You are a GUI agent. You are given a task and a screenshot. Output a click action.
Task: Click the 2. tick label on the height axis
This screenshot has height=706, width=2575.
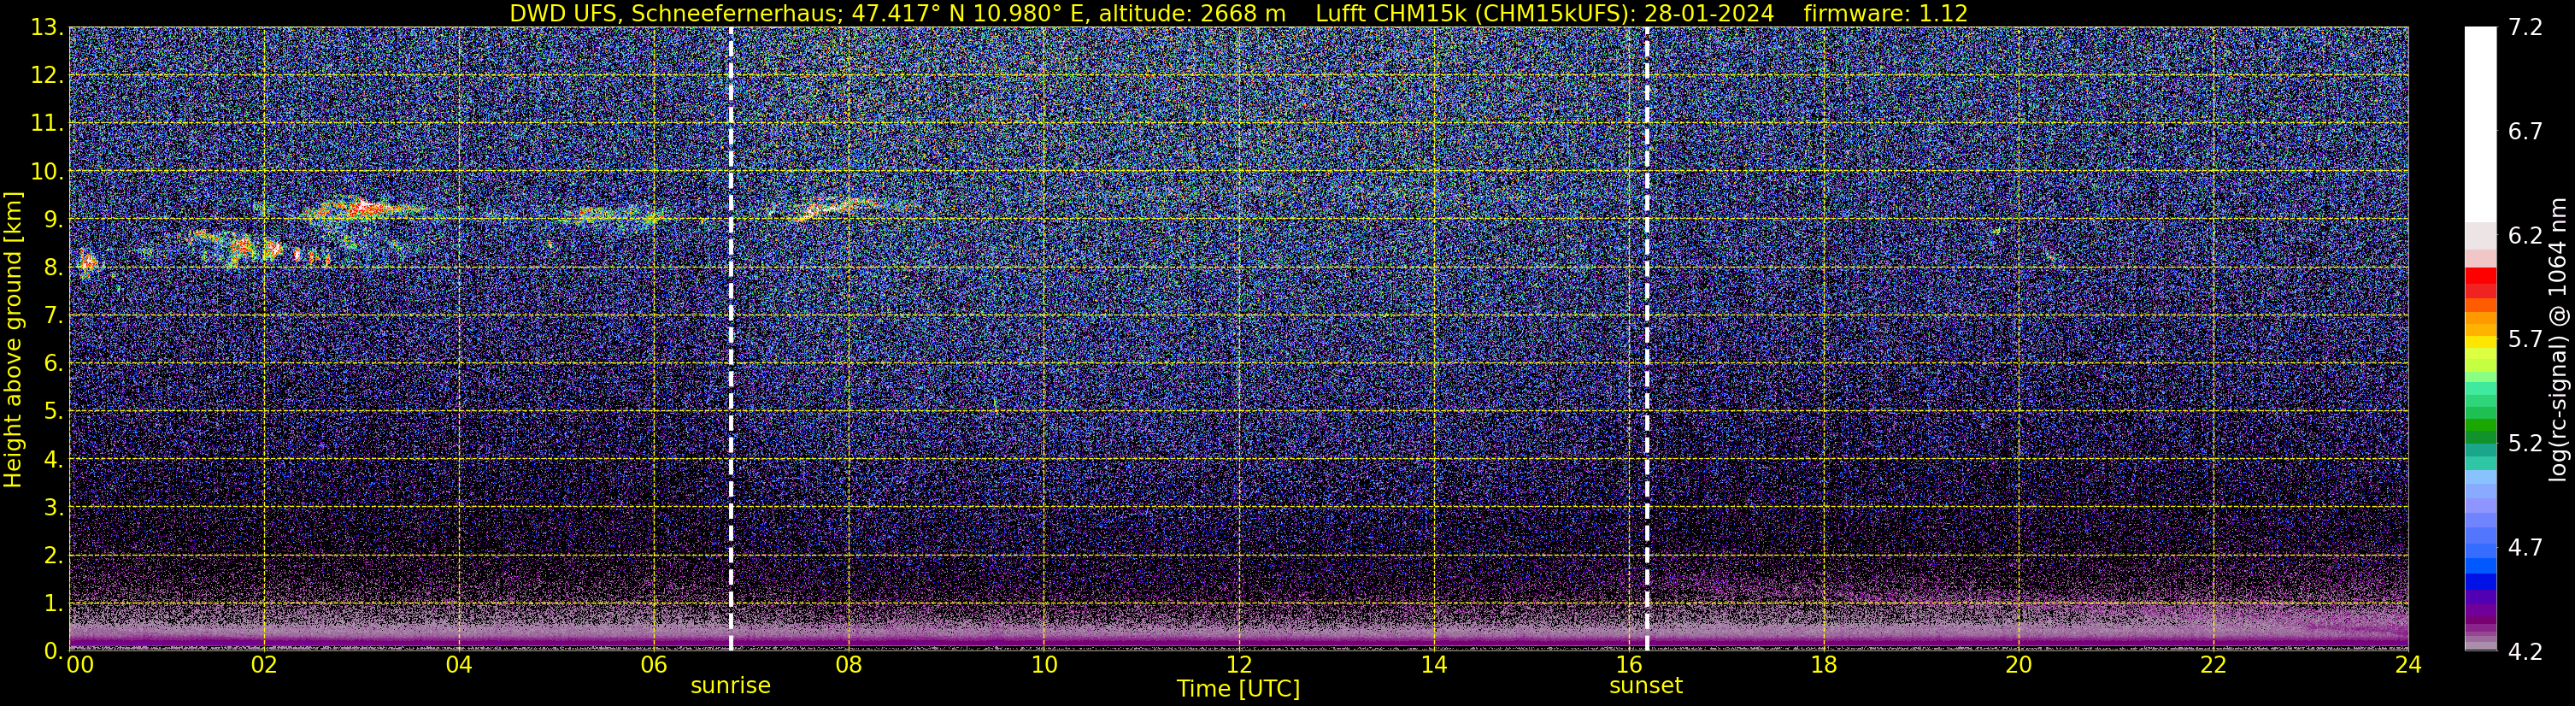[54, 556]
